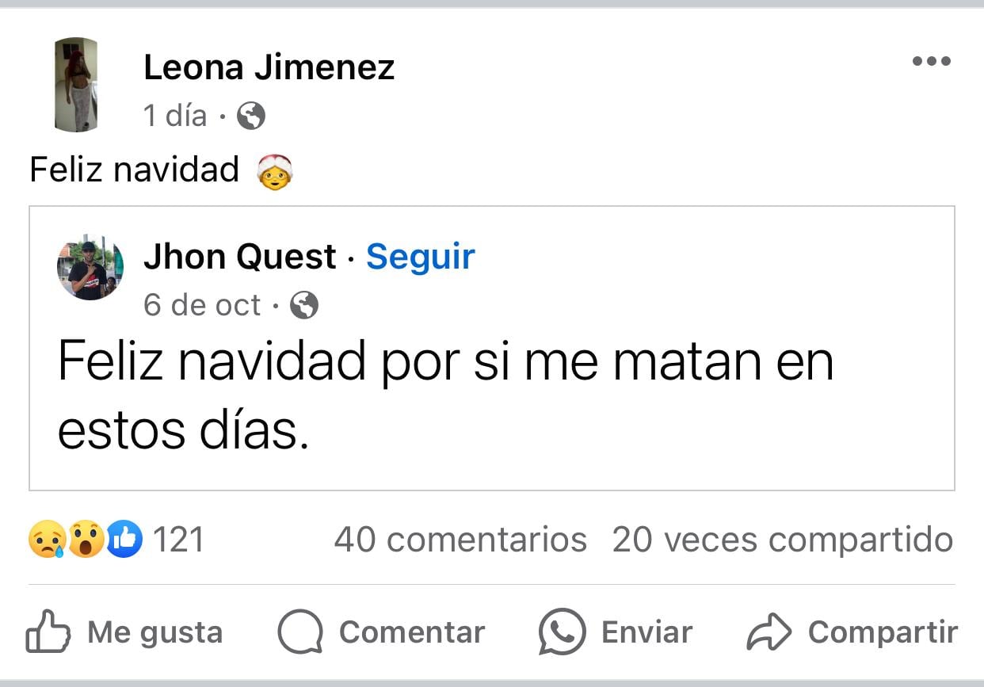Open the three-dot post options menu
Viewport: 984px width, 687px height.
[x=932, y=60]
